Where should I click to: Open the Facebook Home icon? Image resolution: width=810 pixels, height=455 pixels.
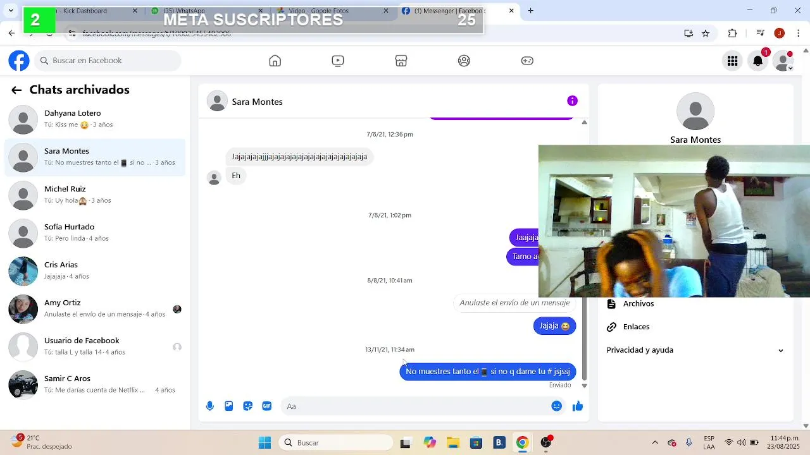coord(275,61)
